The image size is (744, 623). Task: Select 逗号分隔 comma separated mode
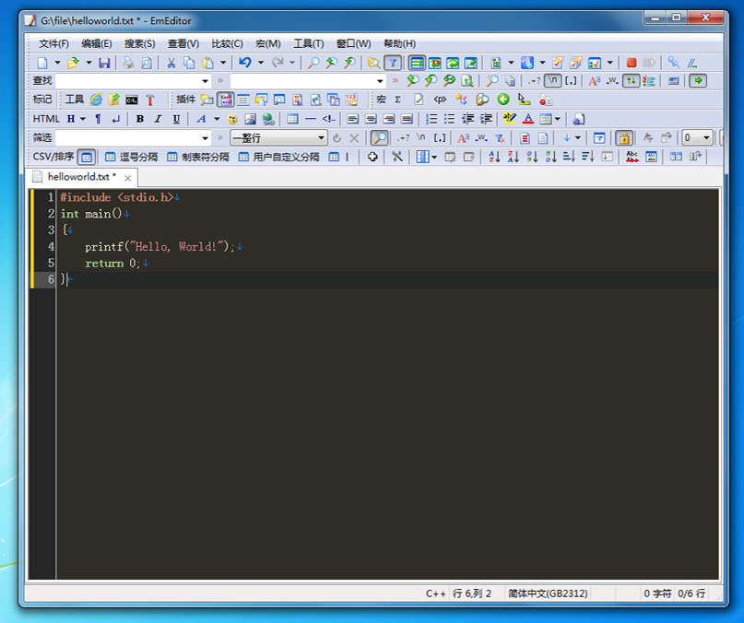(x=131, y=157)
